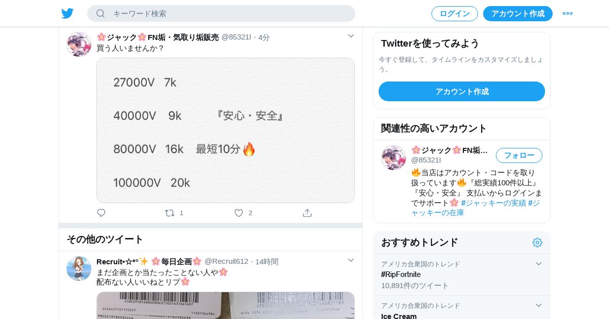
Task: Open Recruit612 profile avatar
Action: [x=79, y=268]
